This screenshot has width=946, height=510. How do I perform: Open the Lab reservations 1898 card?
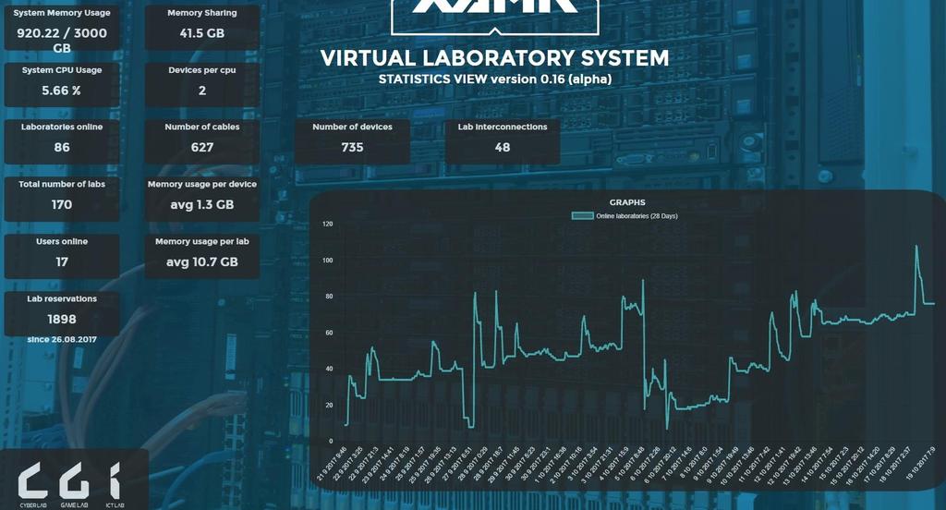[x=62, y=314]
